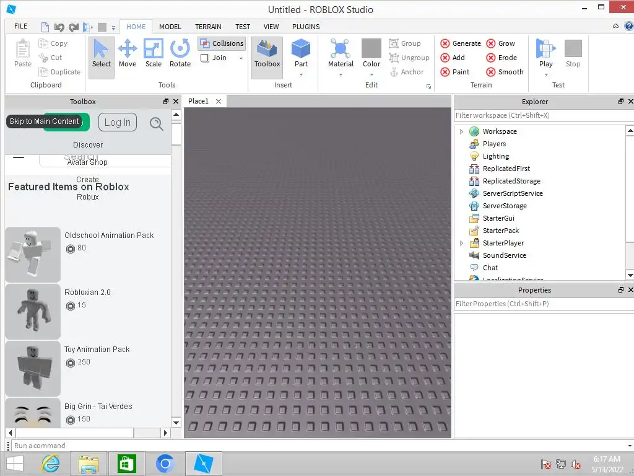Open the Join dropdown arrow
Screen dimensions: 634x476
coord(241,58)
